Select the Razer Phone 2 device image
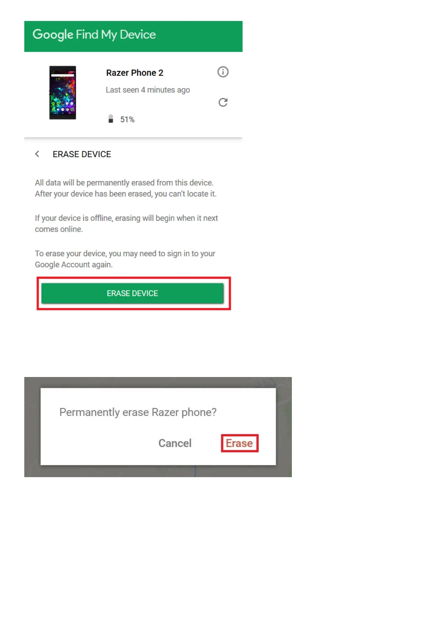Screen dimensions: 438x620 click(x=63, y=93)
